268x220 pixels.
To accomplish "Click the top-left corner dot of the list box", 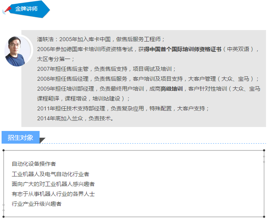I will pos(4,150).
